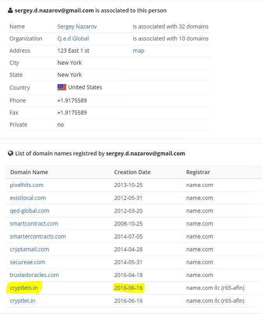262x314 pixels.
Task: Select the Private value 'no'
Action: point(61,125)
